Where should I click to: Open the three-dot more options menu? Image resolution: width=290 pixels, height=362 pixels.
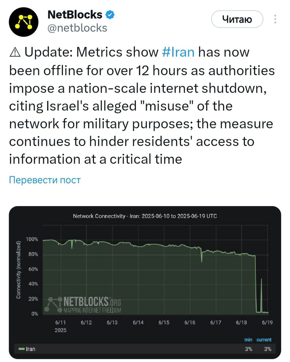pyautogui.click(x=275, y=19)
